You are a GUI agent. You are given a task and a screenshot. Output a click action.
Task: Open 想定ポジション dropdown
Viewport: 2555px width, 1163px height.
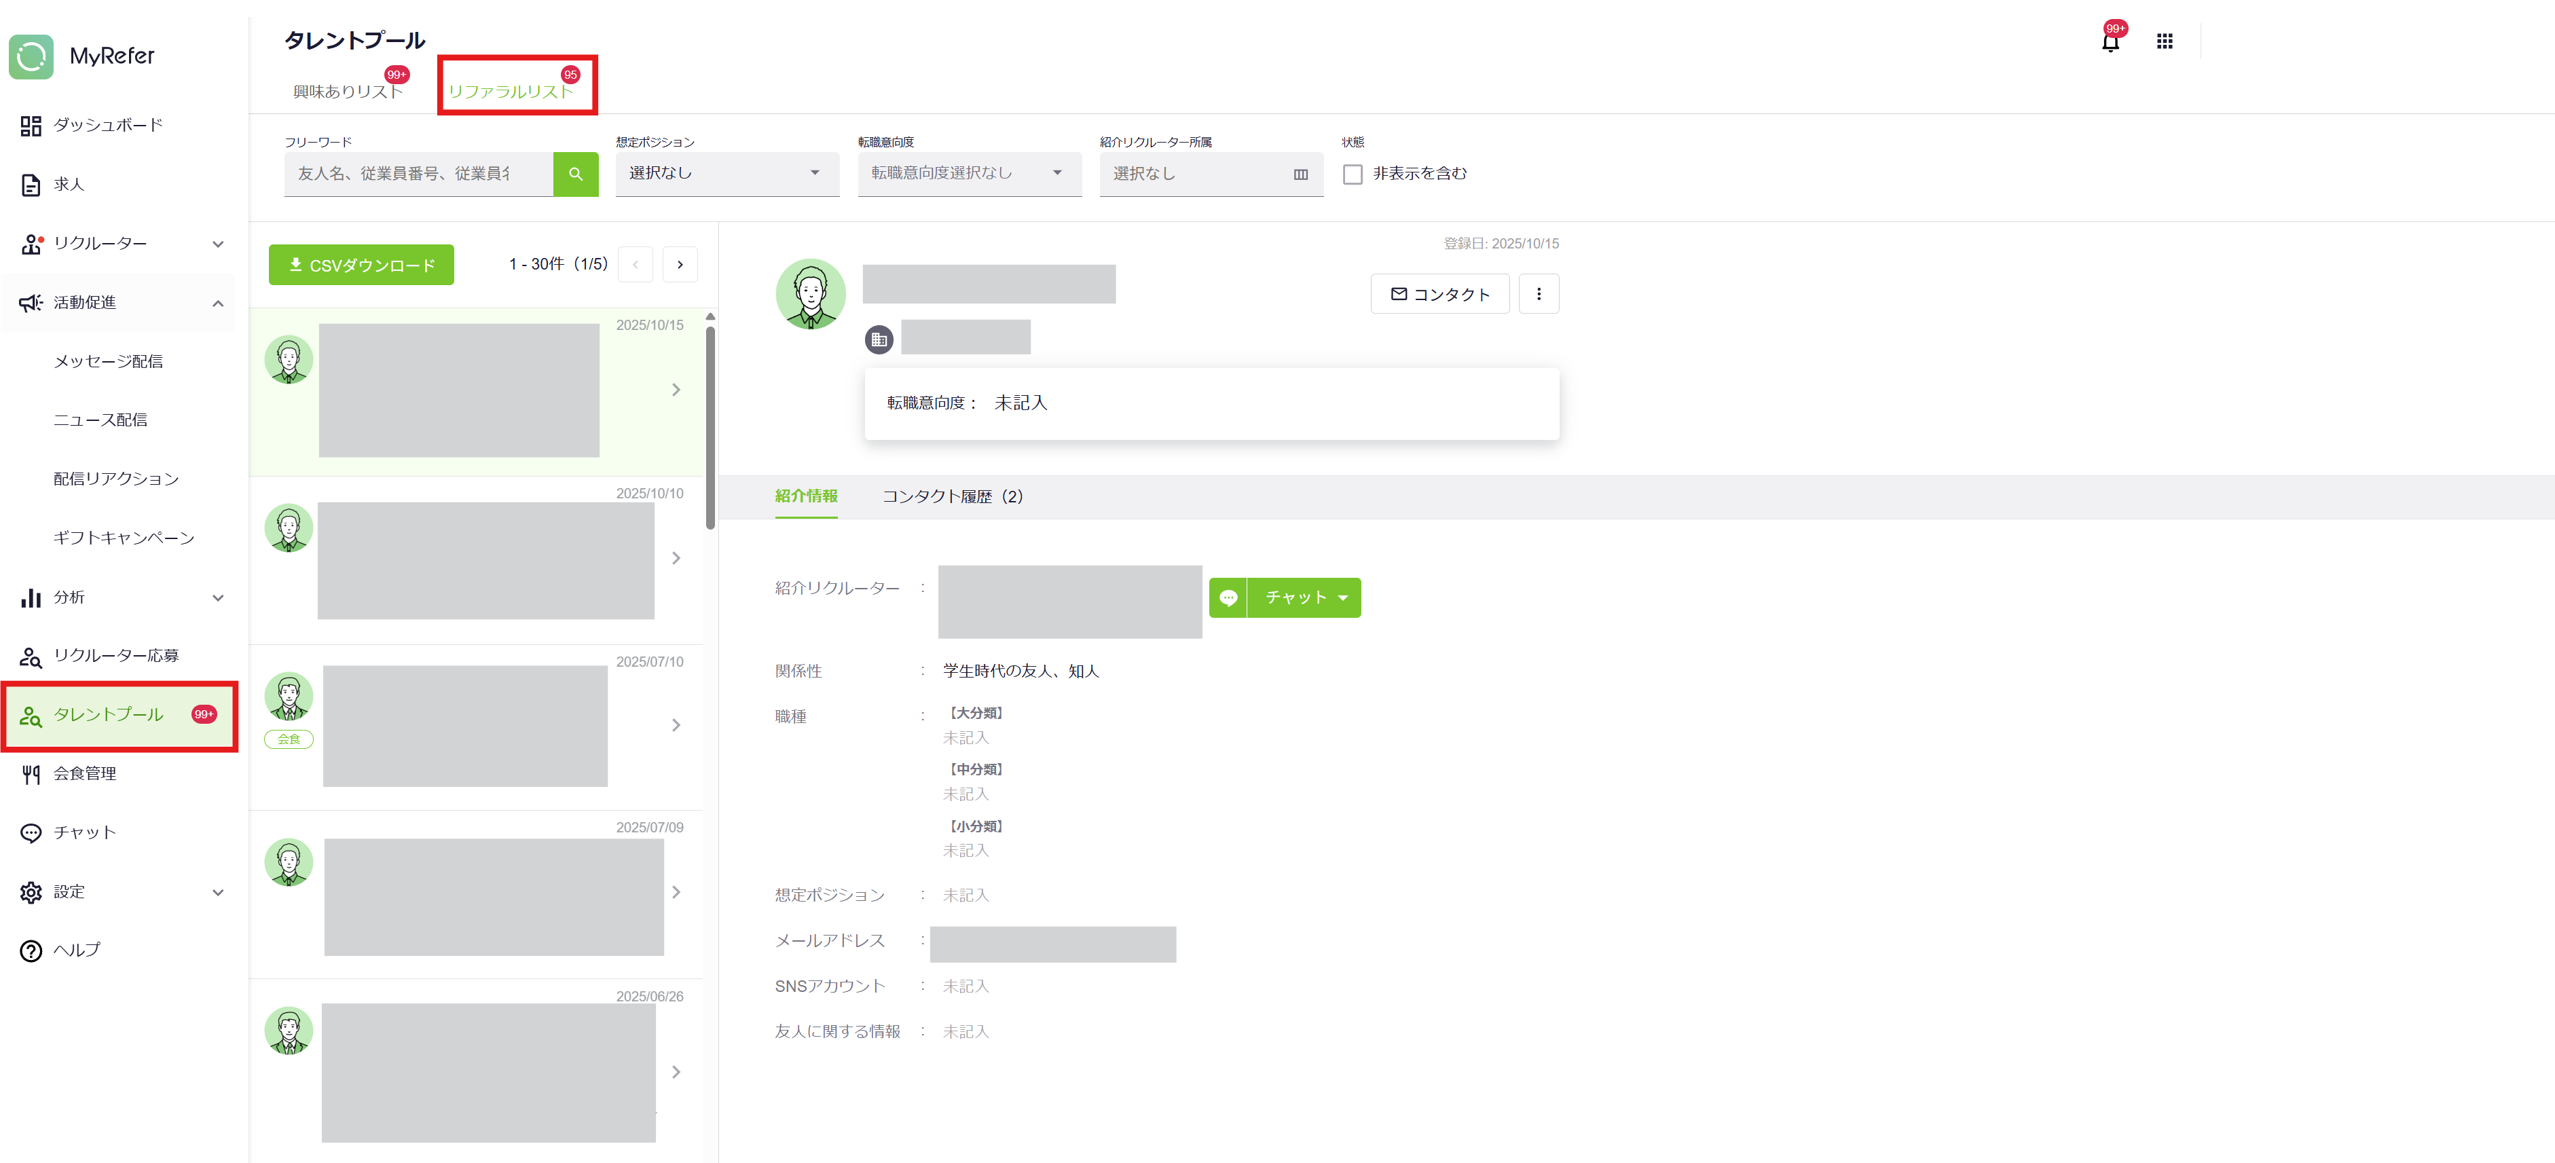[726, 174]
